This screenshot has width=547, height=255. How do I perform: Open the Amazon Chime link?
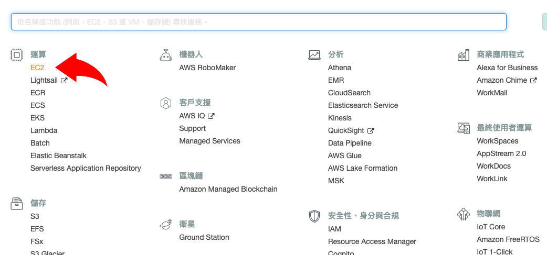[502, 80]
